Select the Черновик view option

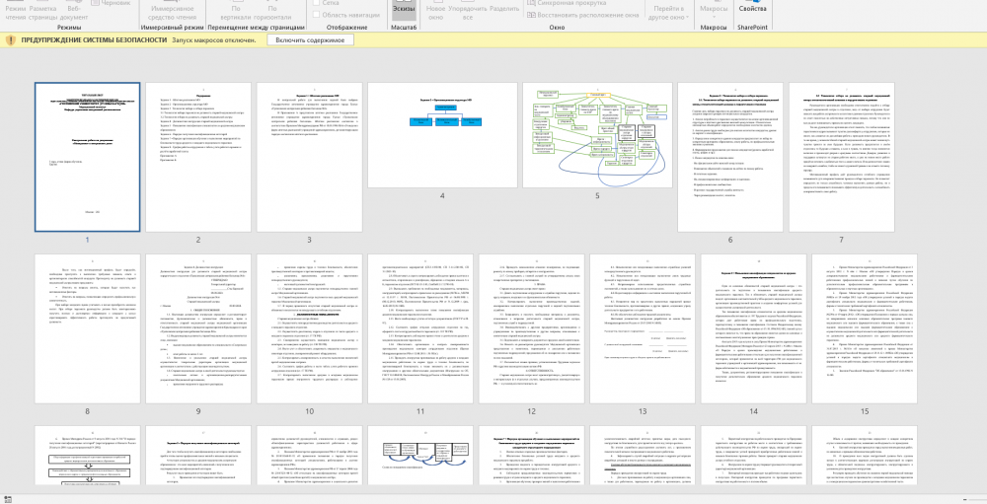111,3
